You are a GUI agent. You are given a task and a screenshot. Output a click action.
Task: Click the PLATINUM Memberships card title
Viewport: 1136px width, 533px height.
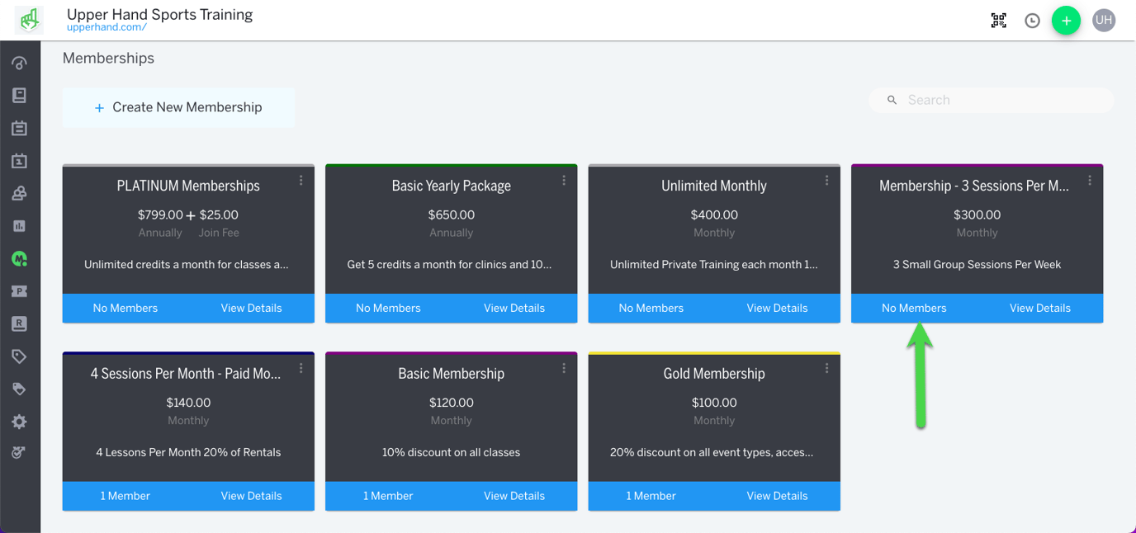pyautogui.click(x=188, y=186)
